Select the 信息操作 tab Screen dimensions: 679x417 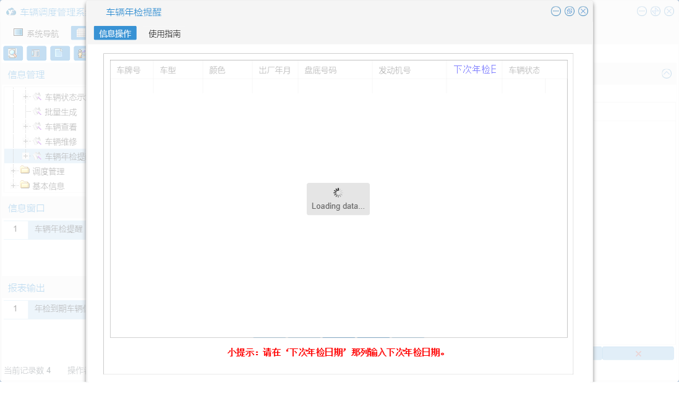pyautogui.click(x=115, y=34)
